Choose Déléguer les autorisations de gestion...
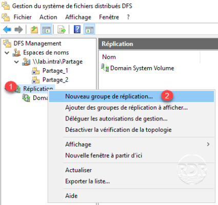This screenshot has width=218, height=205. pyautogui.click(x=131, y=118)
